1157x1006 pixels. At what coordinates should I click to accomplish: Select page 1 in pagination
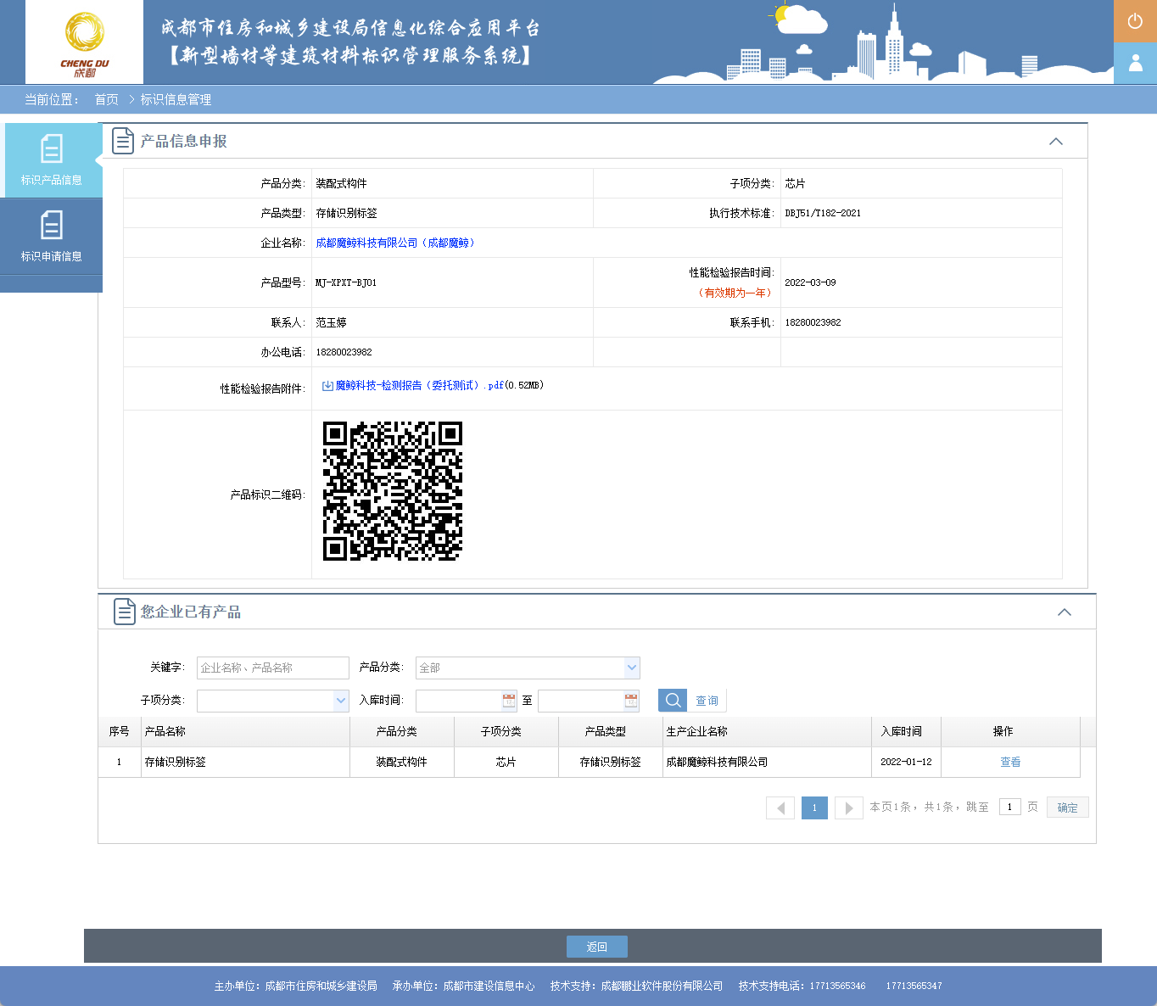click(x=814, y=808)
